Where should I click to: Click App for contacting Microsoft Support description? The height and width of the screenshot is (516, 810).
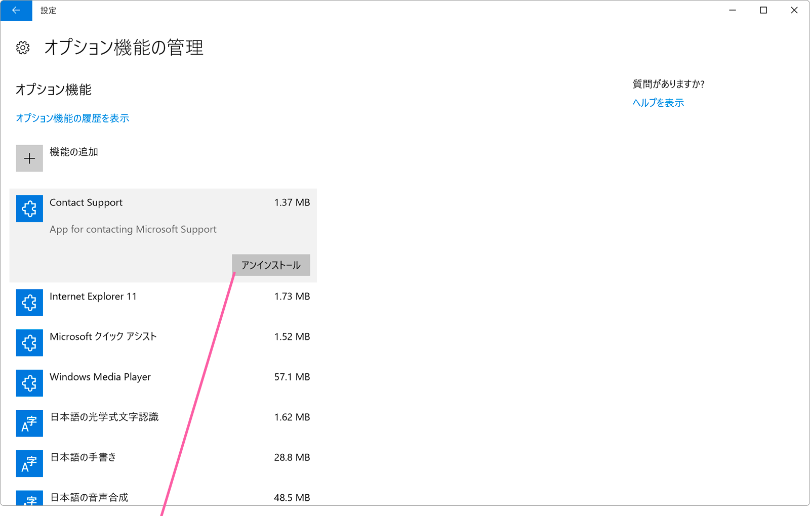[x=133, y=229]
